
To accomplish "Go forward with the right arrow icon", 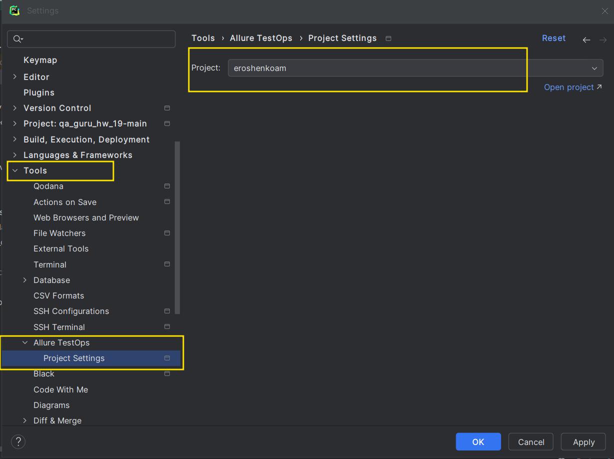I will [603, 39].
